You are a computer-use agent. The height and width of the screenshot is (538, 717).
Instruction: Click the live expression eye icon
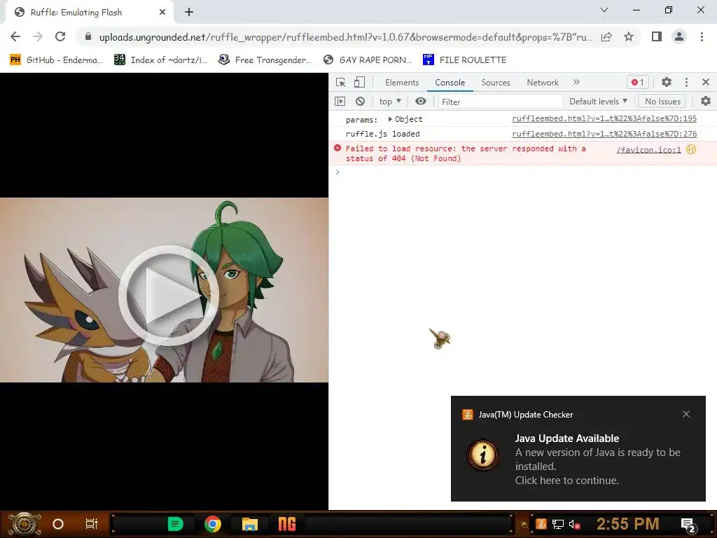pos(421,101)
